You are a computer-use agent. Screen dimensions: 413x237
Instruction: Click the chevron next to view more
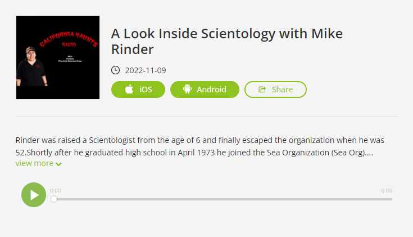[x=59, y=164]
